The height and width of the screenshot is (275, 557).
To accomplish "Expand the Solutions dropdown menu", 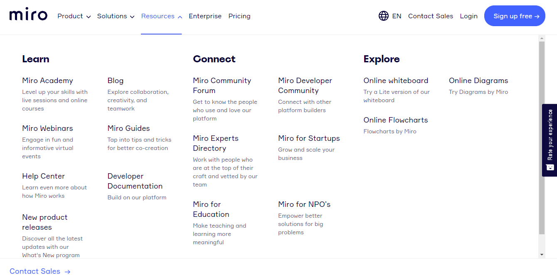I will [x=116, y=16].
